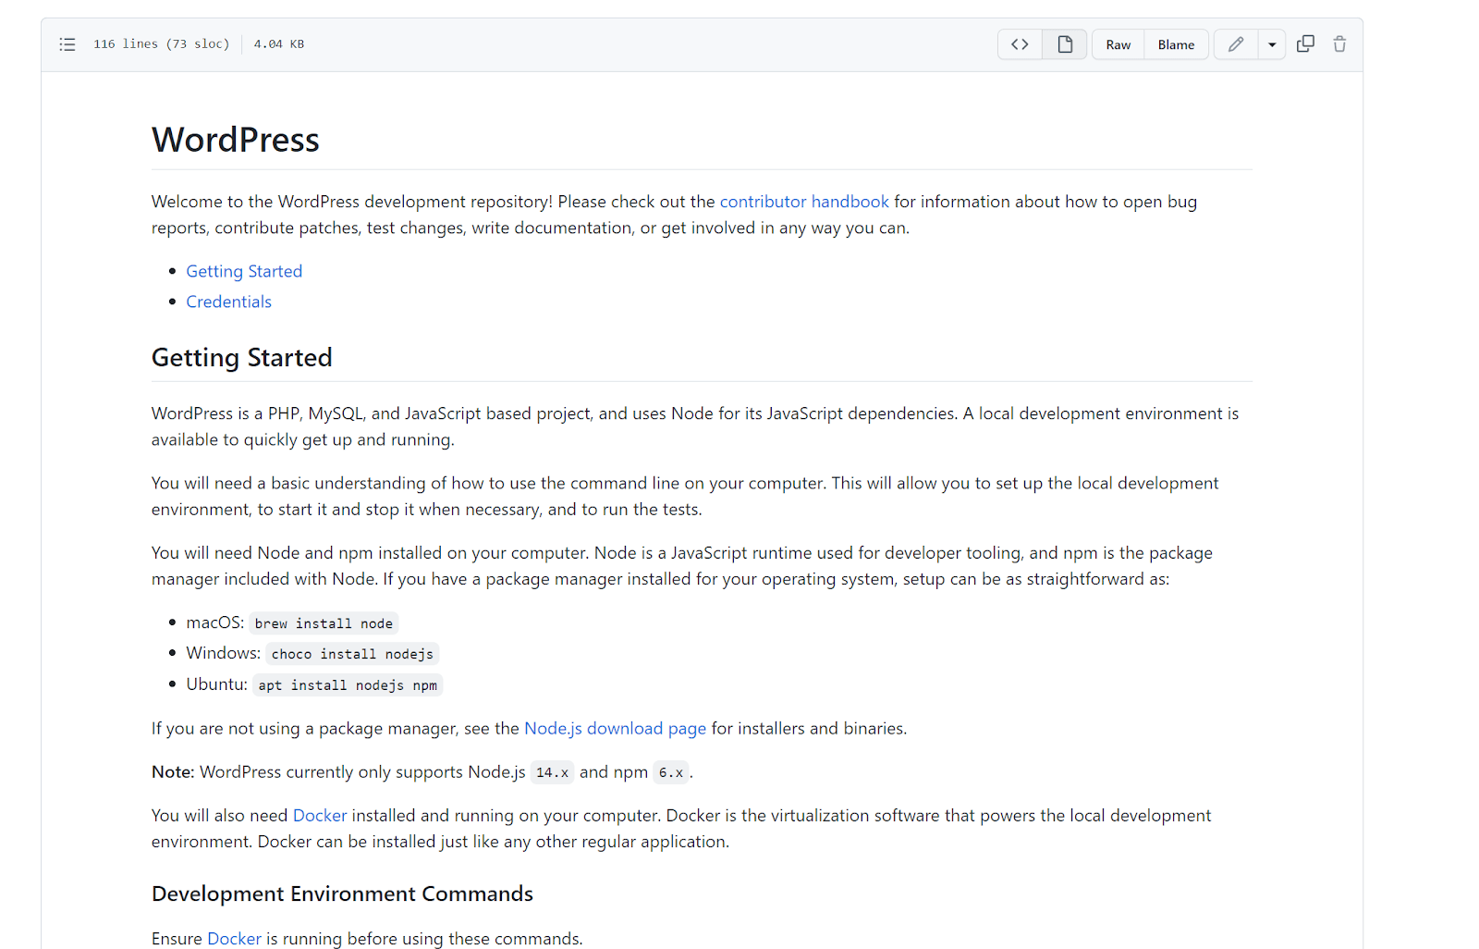This screenshot has height=949, width=1479.
Task: Jump to Getting Started in bullet list
Action: click(x=244, y=271)
